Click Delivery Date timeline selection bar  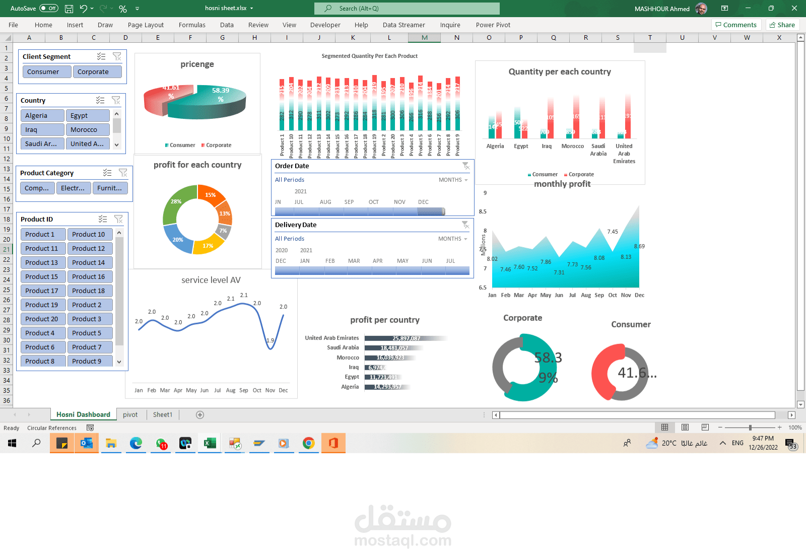pos(372,271)
